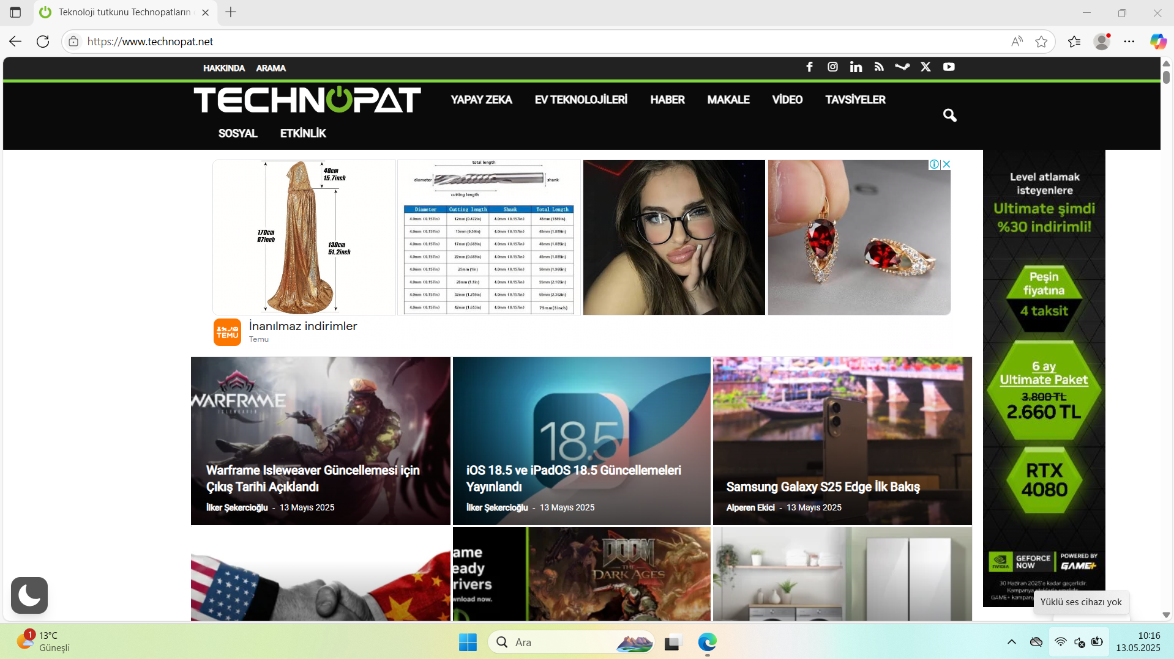Image resolution: width=1174 pixels, height=659 pixels.
Task: Open the taskbar clock and date
Action: (x=1138, y=642)
